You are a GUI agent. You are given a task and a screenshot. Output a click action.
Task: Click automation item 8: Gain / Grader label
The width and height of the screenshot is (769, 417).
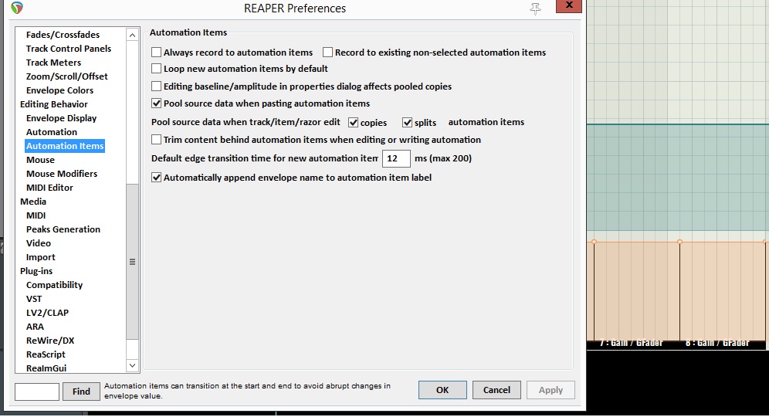click(717, 343)
